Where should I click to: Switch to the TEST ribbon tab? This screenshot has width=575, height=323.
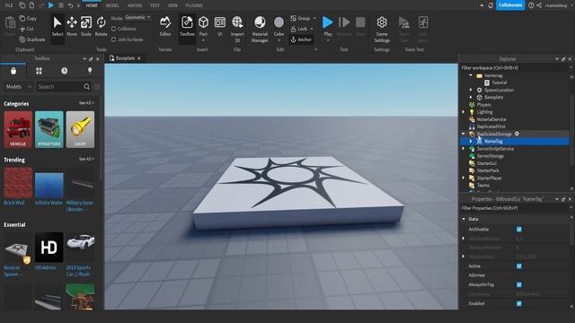coord(155,5)
